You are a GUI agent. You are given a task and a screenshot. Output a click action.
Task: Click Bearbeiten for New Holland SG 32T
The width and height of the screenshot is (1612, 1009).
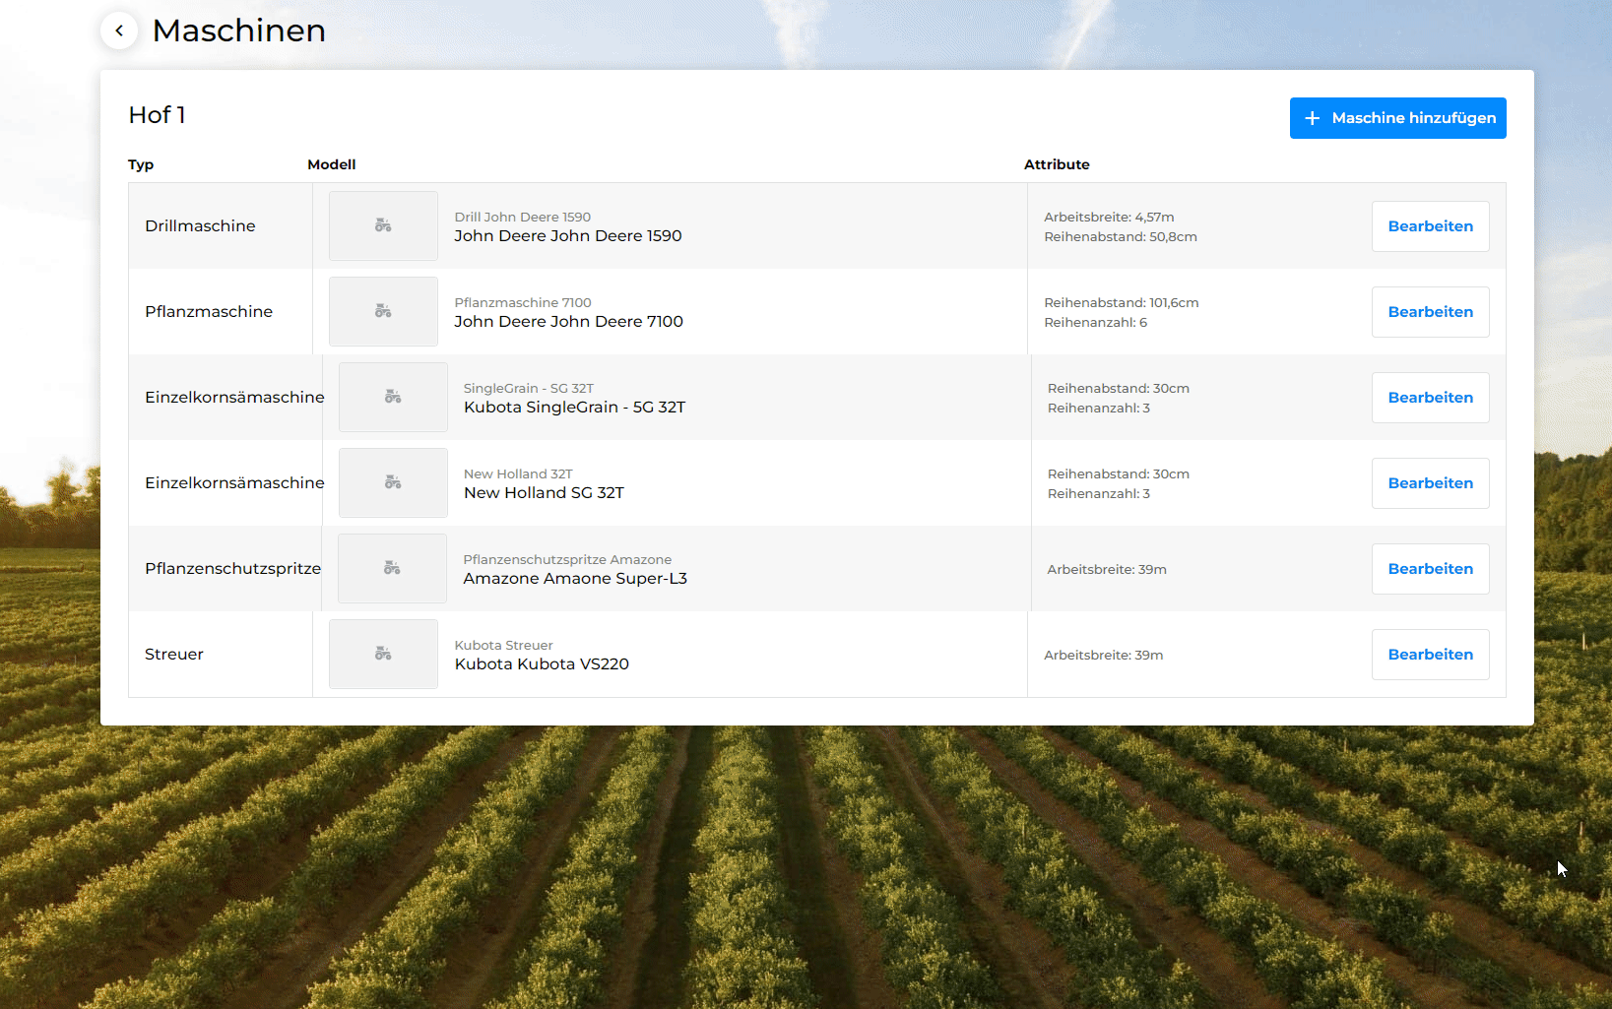(1430, 483)
